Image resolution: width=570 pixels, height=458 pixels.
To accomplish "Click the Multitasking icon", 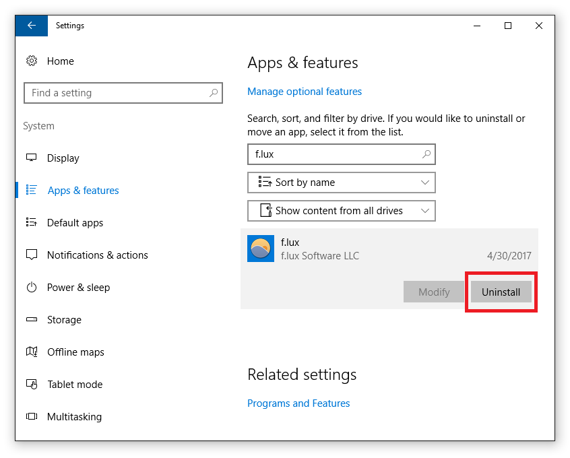I will (x=32, y=416).
